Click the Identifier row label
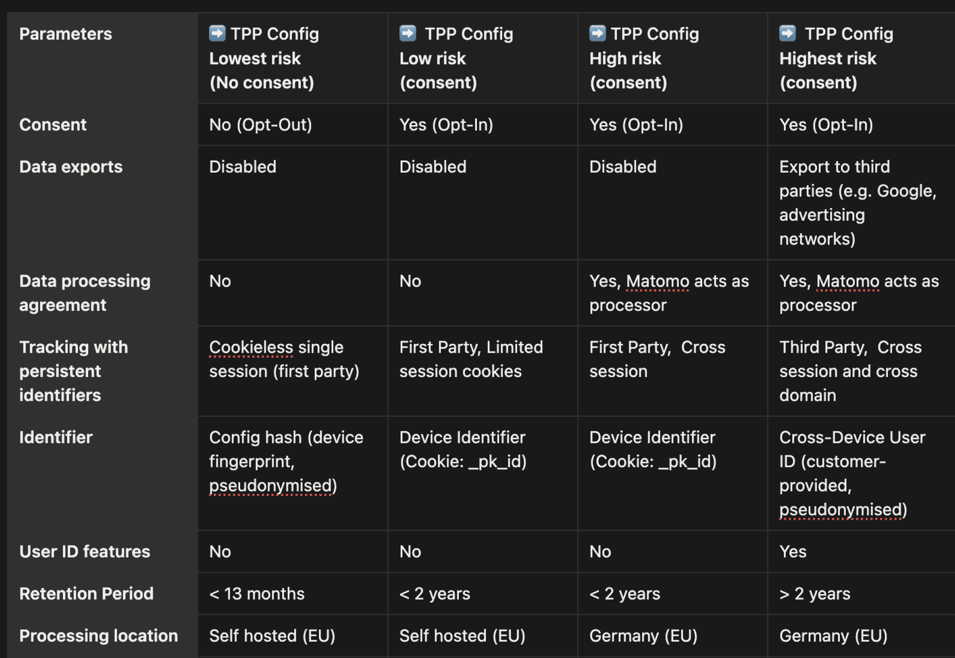The image size is (955, 658). (56, 437)
